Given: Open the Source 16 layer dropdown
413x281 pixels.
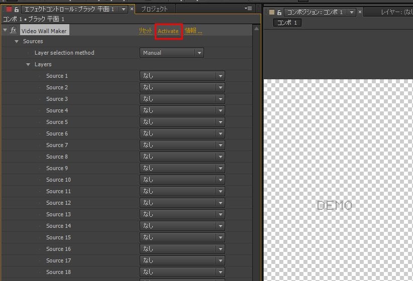Looking at the screenshot, I should click(x=182, y=249).
